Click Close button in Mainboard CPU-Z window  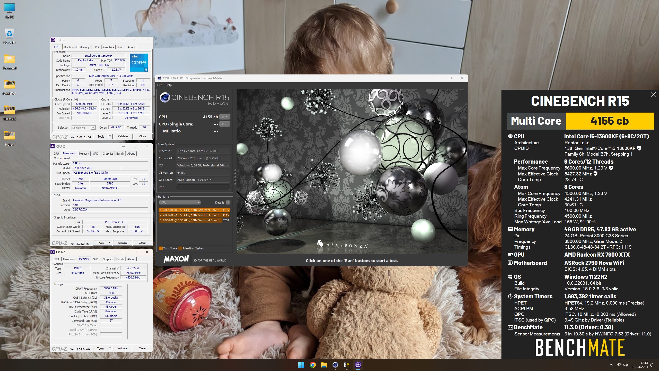click(x=142, y=243)
